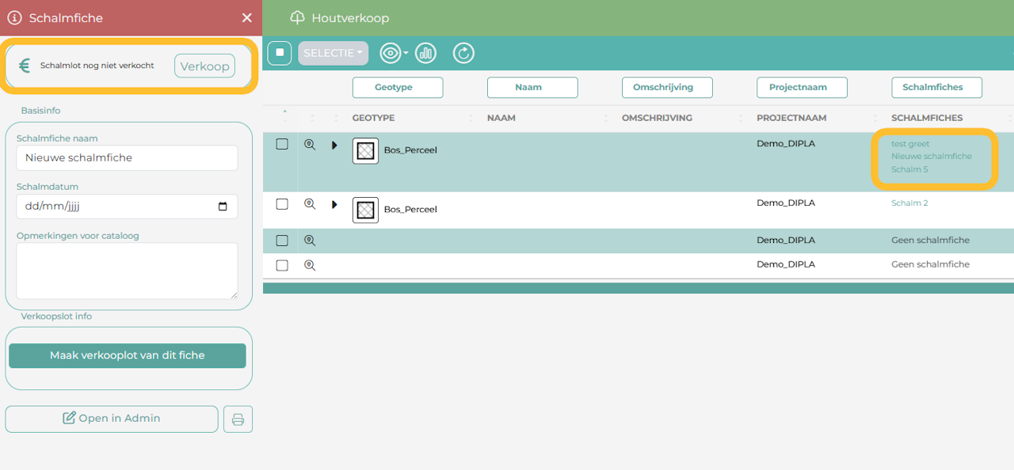Open the SELECTIE dropdown
The height and width of the screenshot is (470, 1014).
(333, 53)
